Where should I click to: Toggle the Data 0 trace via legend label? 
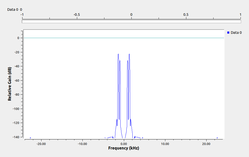tap(236, 33)
